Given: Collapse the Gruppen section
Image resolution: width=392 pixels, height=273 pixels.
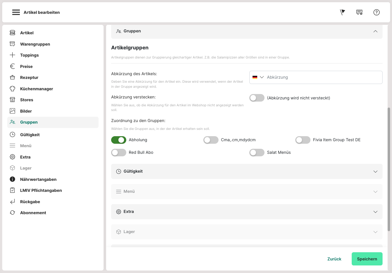Looking at the screenshot, I should [x=375, y=31].
